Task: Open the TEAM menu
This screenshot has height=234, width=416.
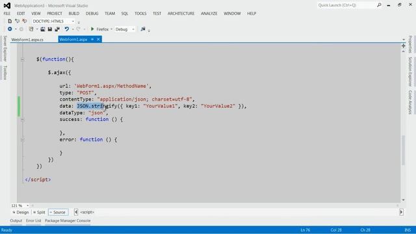Action: click(110, 13)
